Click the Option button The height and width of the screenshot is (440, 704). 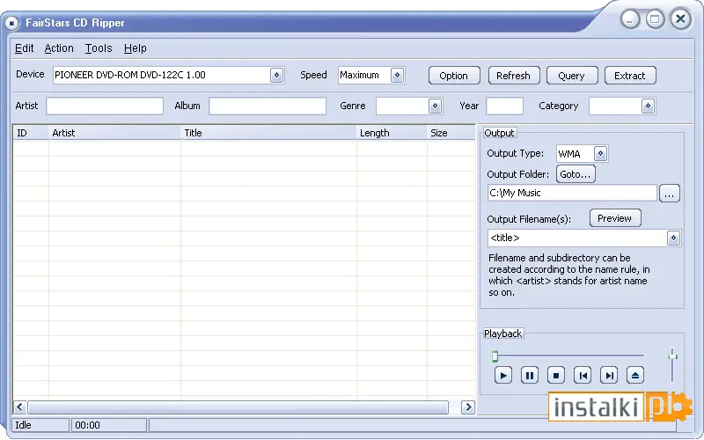454,76
